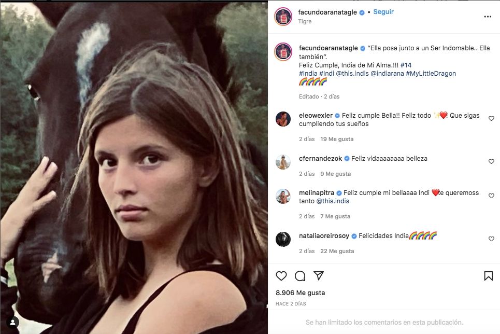Open eleowexler's profile avatar
This screenshot has height=334, width=500.
coord(283,119)
